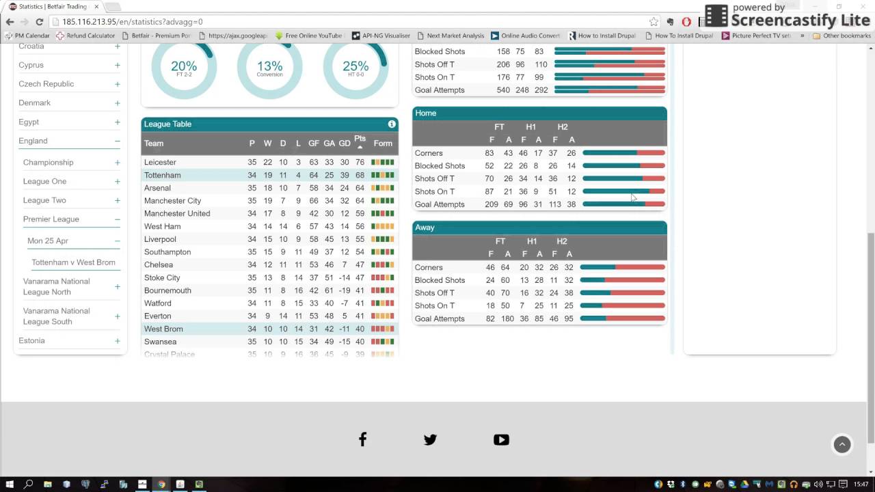
Task: Click the 20% FT 2-2 donut chart
Action: [184, 67]
